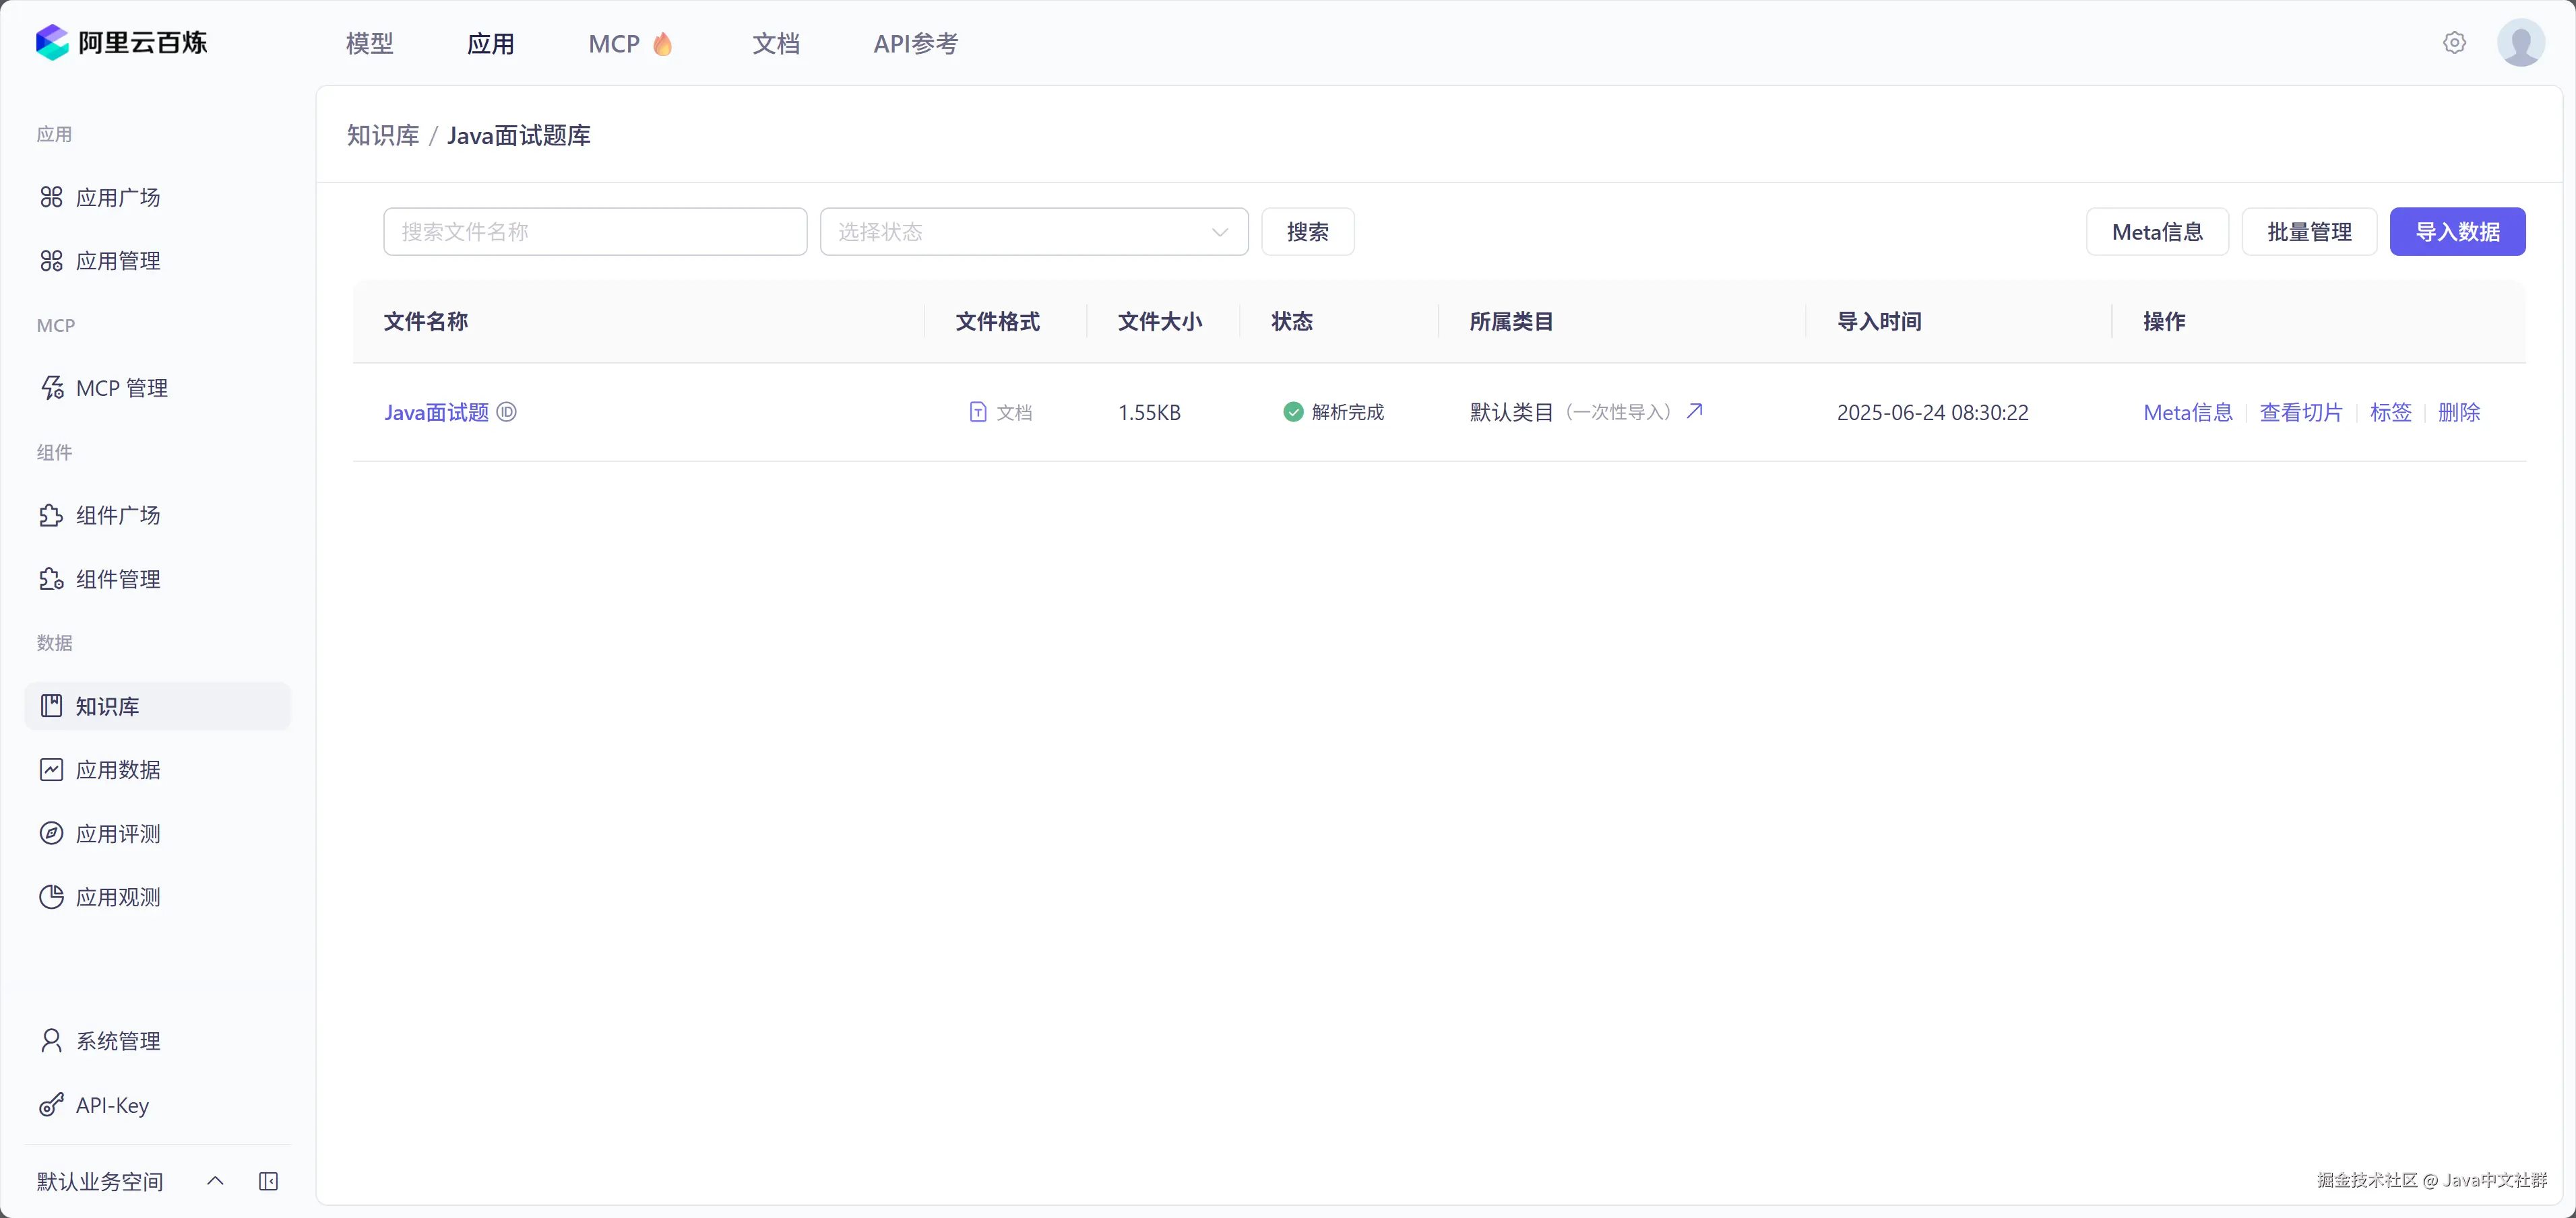
Task: Click the 批量管理 button
Action: [x=2308, y=232]
